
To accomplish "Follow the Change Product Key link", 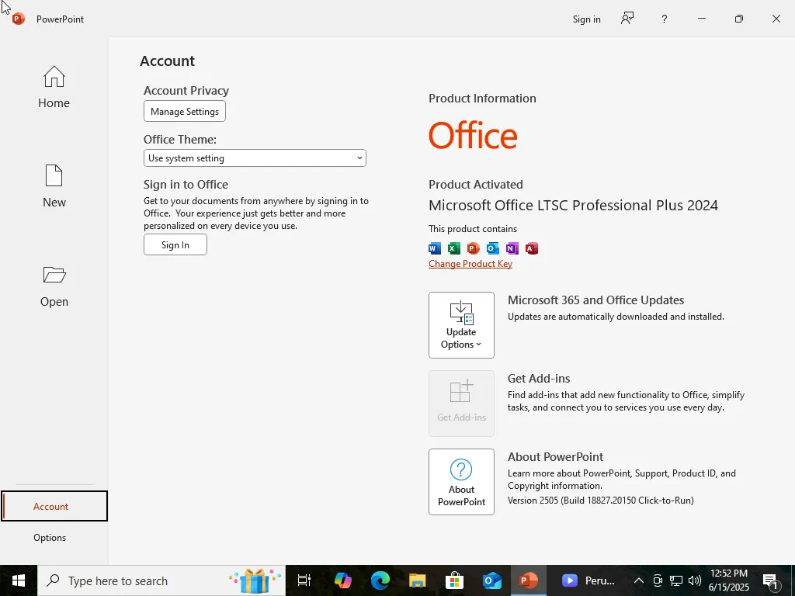I will [x=470, y=264].
